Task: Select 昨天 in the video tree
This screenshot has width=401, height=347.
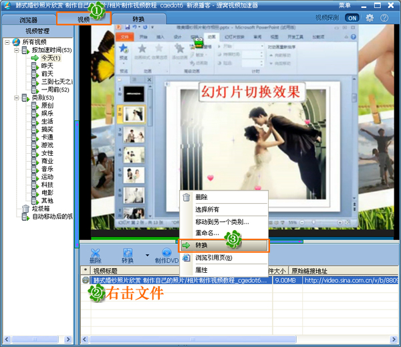Action: [x=47, y=66]
